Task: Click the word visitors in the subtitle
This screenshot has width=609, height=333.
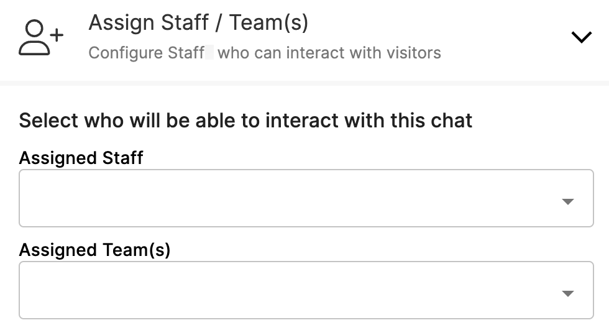Action: [413, 53]
